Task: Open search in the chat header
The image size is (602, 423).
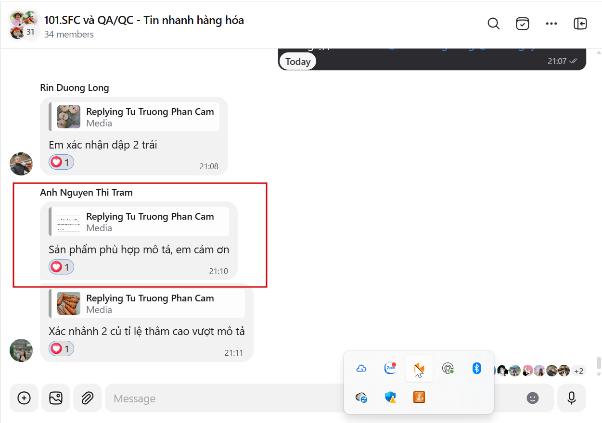Action: 494,24
